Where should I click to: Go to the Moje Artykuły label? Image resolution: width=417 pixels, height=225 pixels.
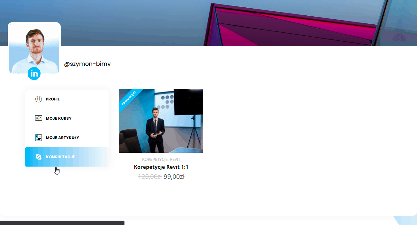click(62, 138)
